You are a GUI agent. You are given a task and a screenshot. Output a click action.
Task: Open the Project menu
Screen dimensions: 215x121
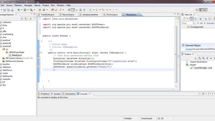46,5
